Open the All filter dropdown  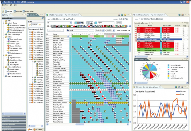click(71, 23)
